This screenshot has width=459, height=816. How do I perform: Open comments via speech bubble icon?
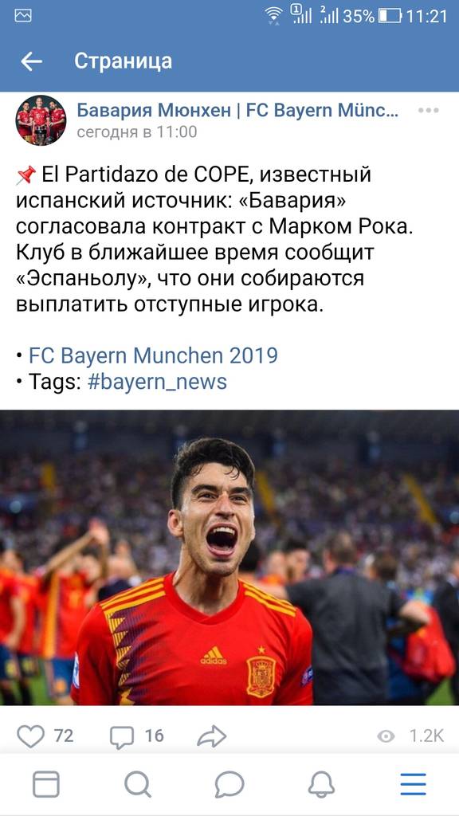(122, 736)
